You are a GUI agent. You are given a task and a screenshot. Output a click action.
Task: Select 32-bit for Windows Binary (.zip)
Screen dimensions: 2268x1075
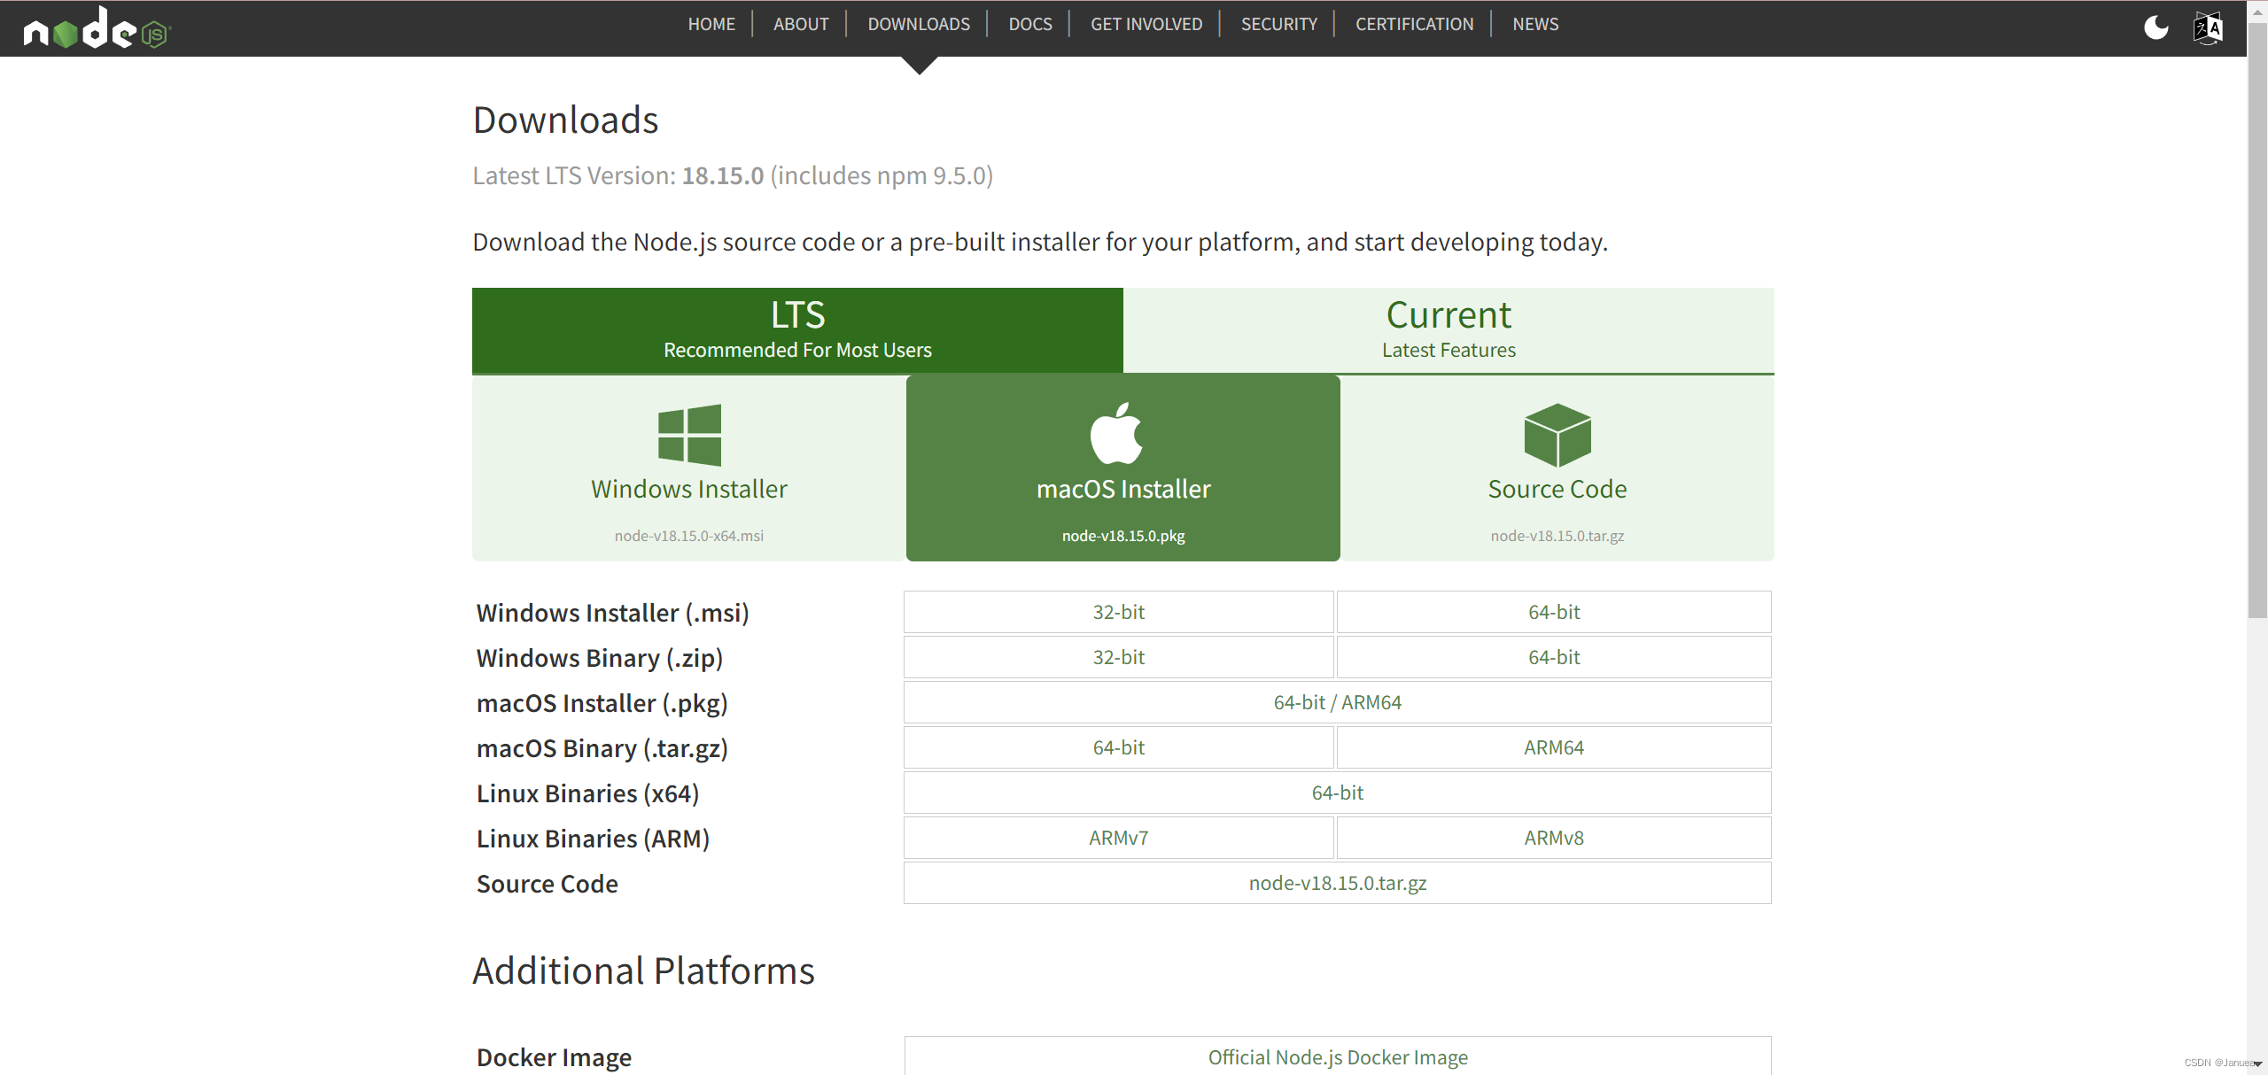click(1119, 657)
